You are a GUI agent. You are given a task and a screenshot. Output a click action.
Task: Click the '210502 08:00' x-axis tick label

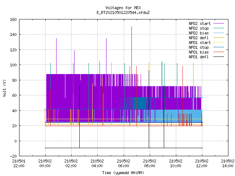pyautogui.click(x=149, y=164)
